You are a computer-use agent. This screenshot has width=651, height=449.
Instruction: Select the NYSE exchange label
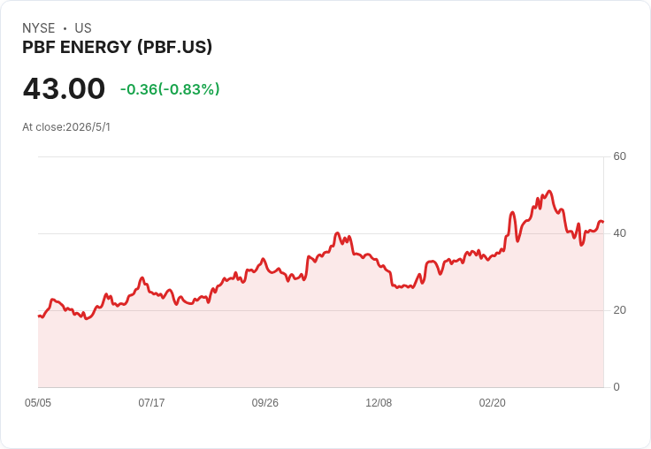pyautogui.click(x=39, y=28)
